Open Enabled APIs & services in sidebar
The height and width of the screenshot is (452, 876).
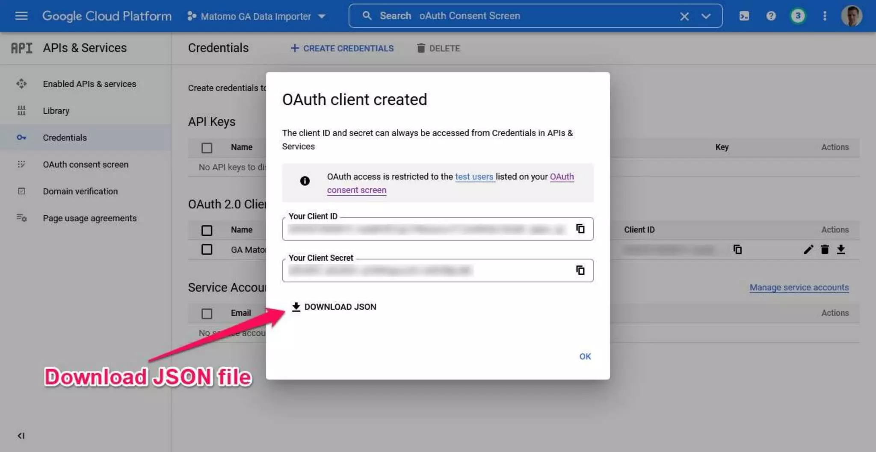[x=86, y=84]
